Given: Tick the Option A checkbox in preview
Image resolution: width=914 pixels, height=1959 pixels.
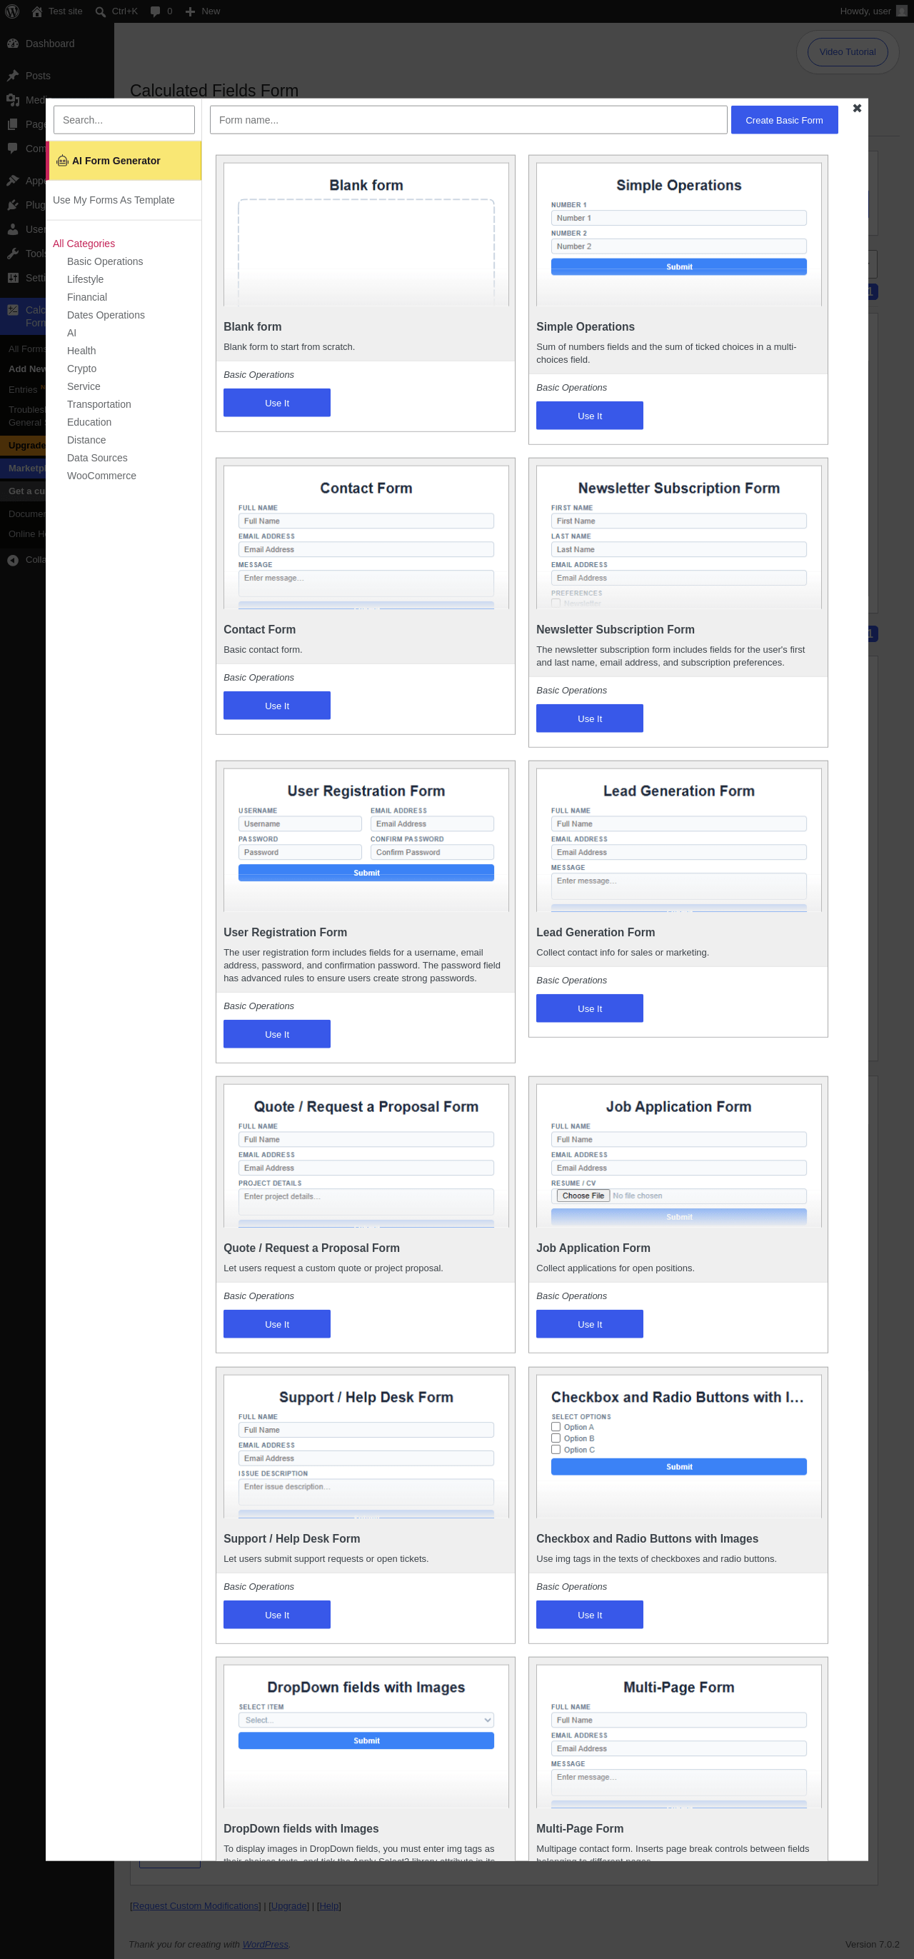Looking at the screenshot, I should (556, 1427).
